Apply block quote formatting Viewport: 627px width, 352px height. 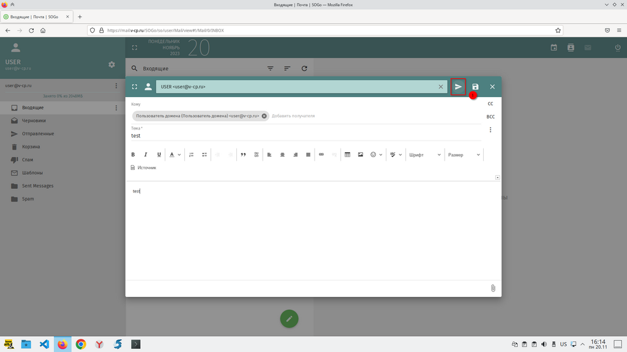click(243, 155)
